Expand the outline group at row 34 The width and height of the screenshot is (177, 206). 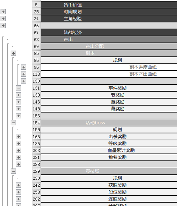3,19
